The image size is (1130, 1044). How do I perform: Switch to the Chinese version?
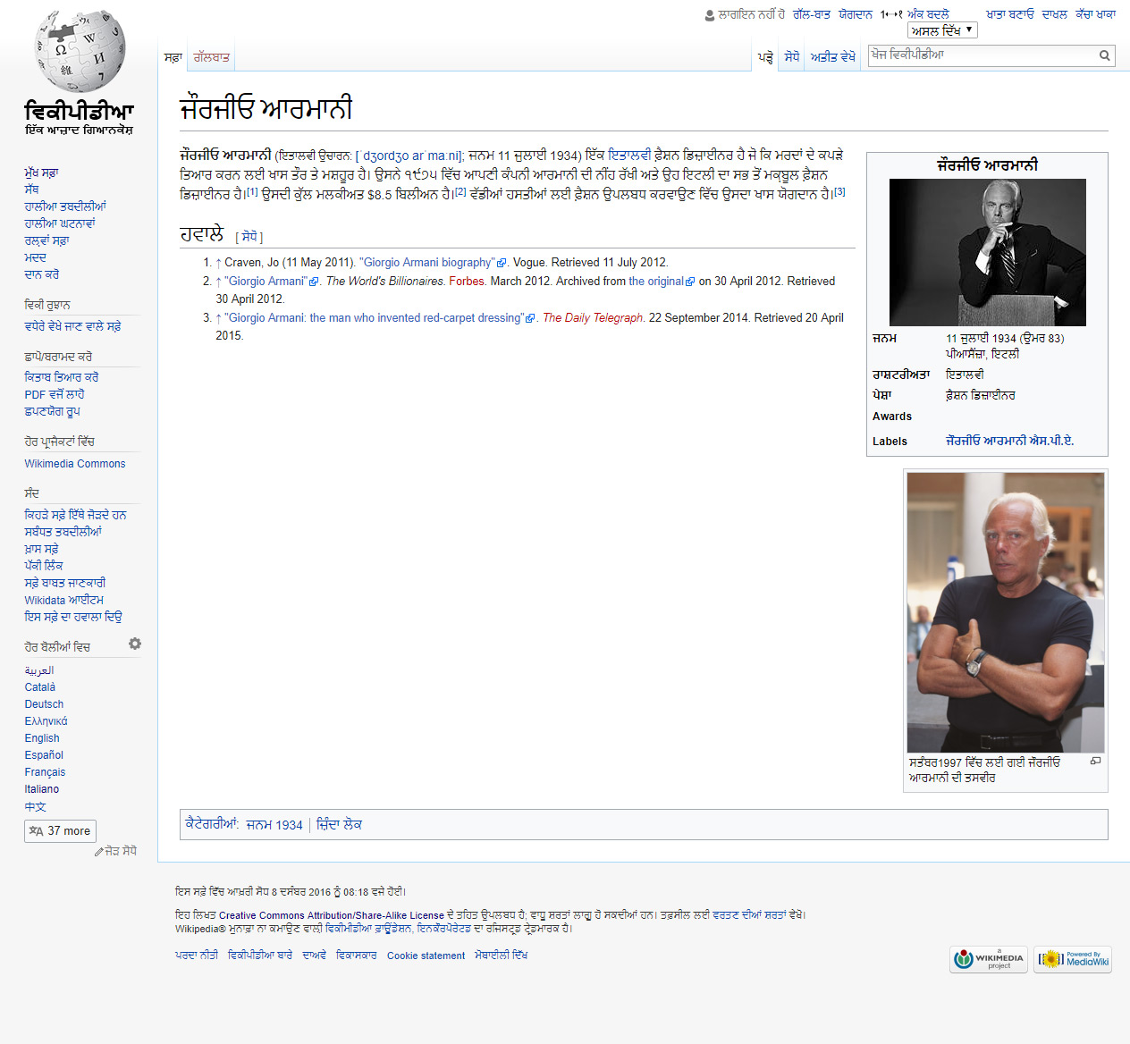point(35,806)
